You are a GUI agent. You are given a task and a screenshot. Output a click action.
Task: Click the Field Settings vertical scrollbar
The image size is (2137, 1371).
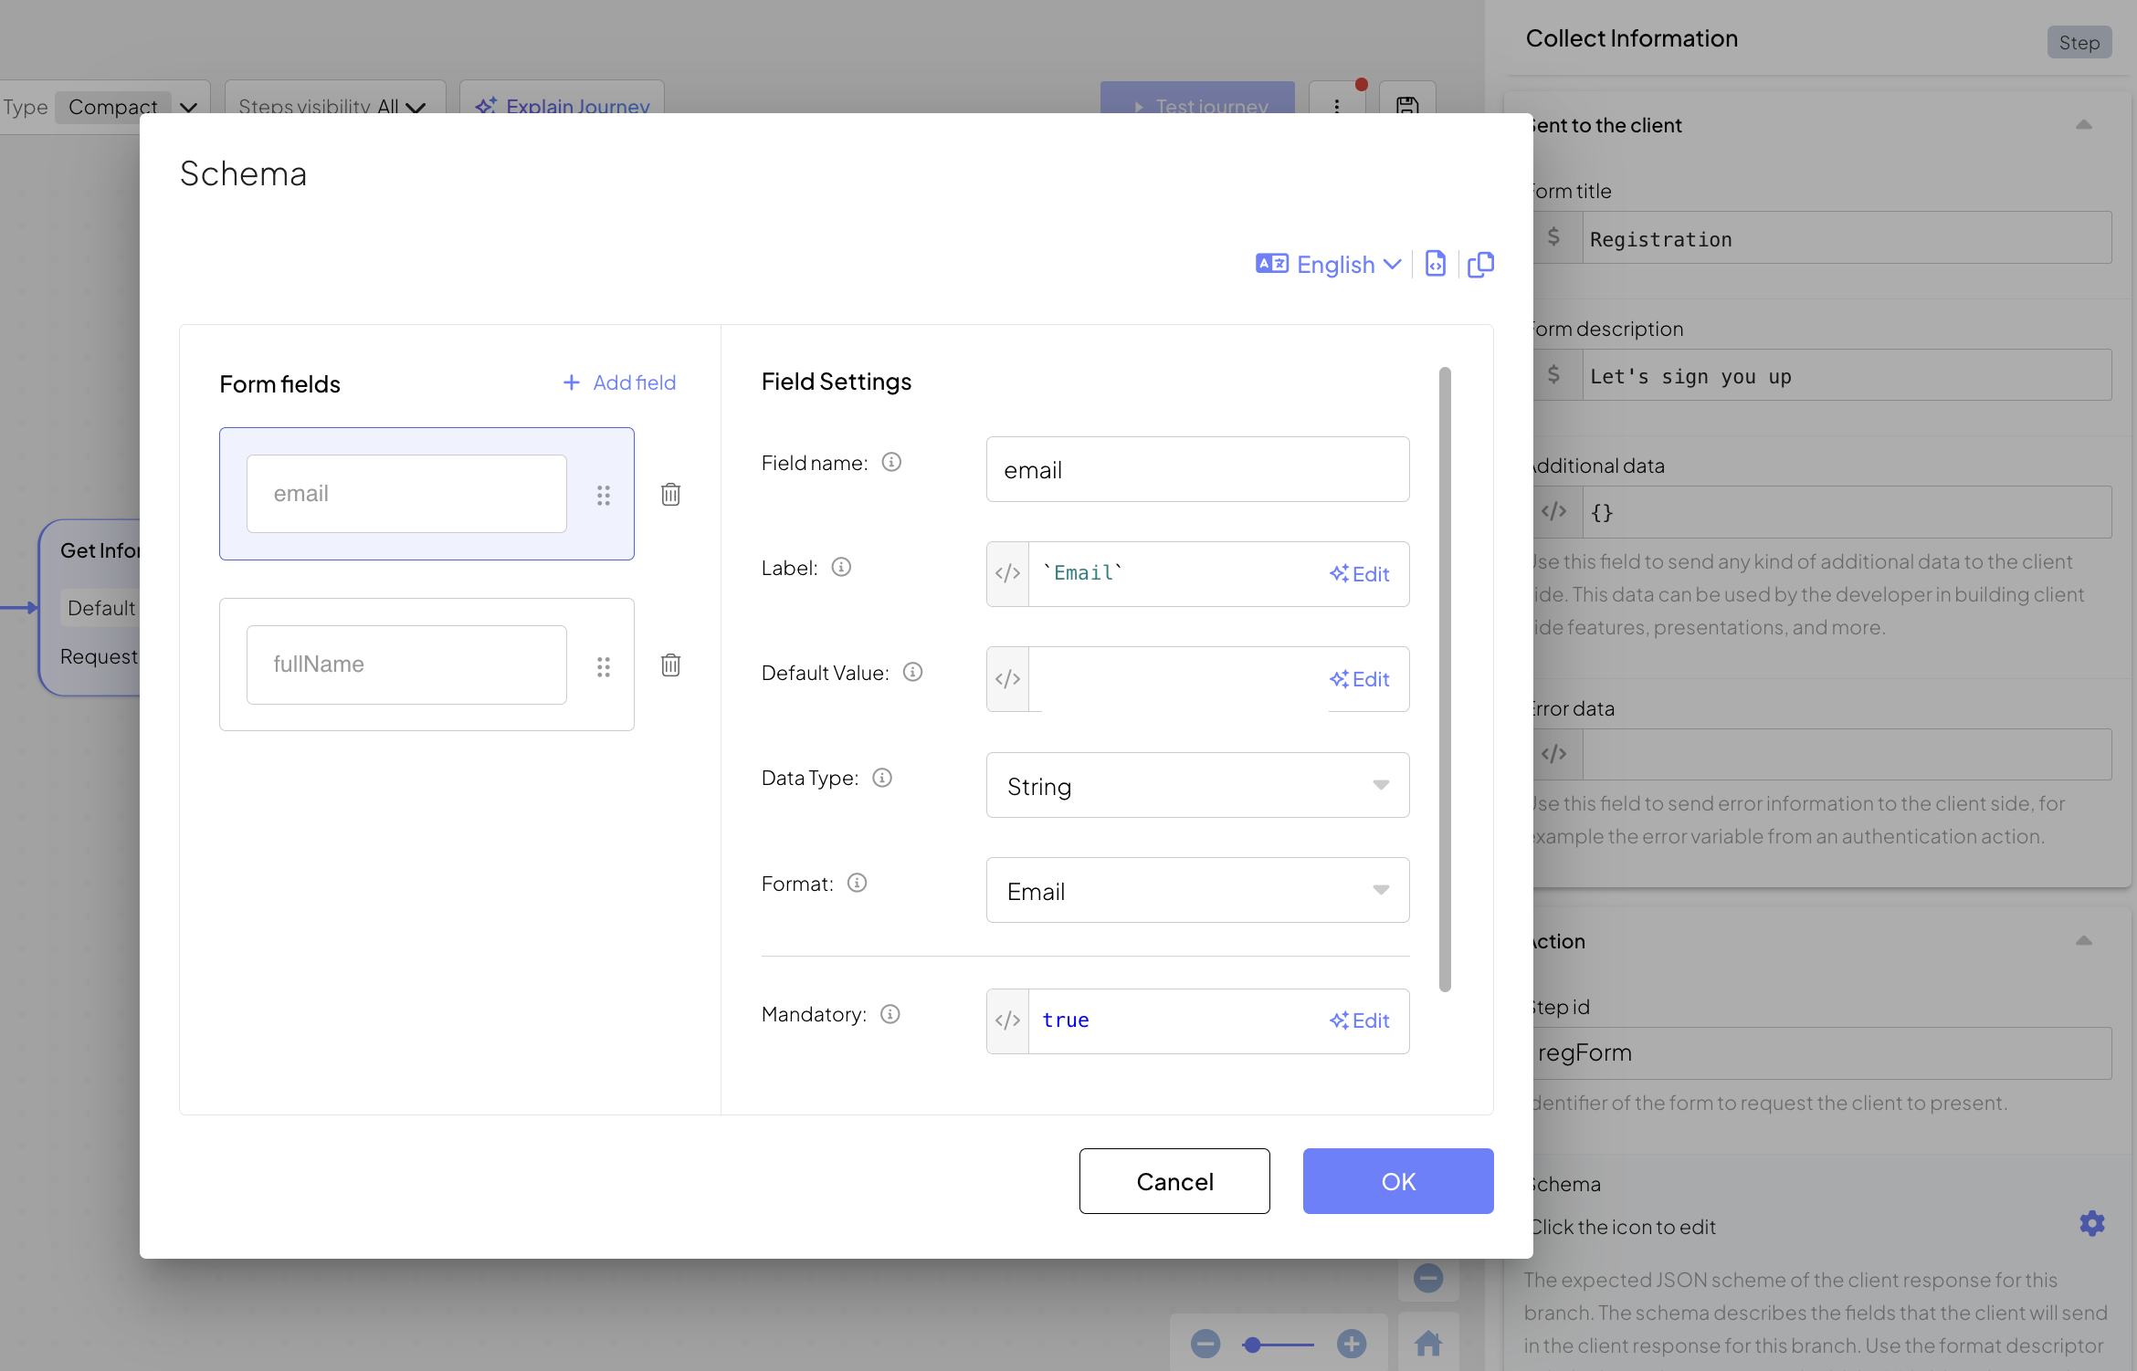[x=1445, y=678]
